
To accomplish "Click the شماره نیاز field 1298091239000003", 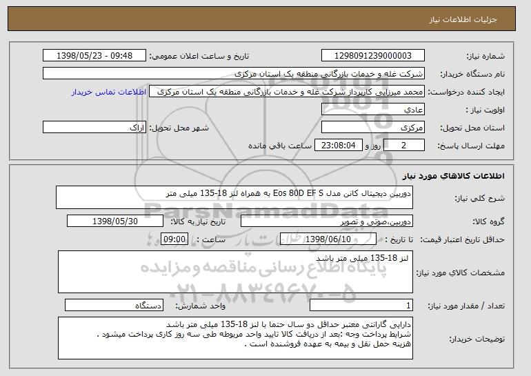I will tap(373, 56).
